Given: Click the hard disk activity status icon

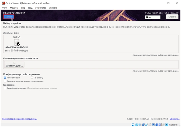Looking at the screenshot, I should point(133,125).
